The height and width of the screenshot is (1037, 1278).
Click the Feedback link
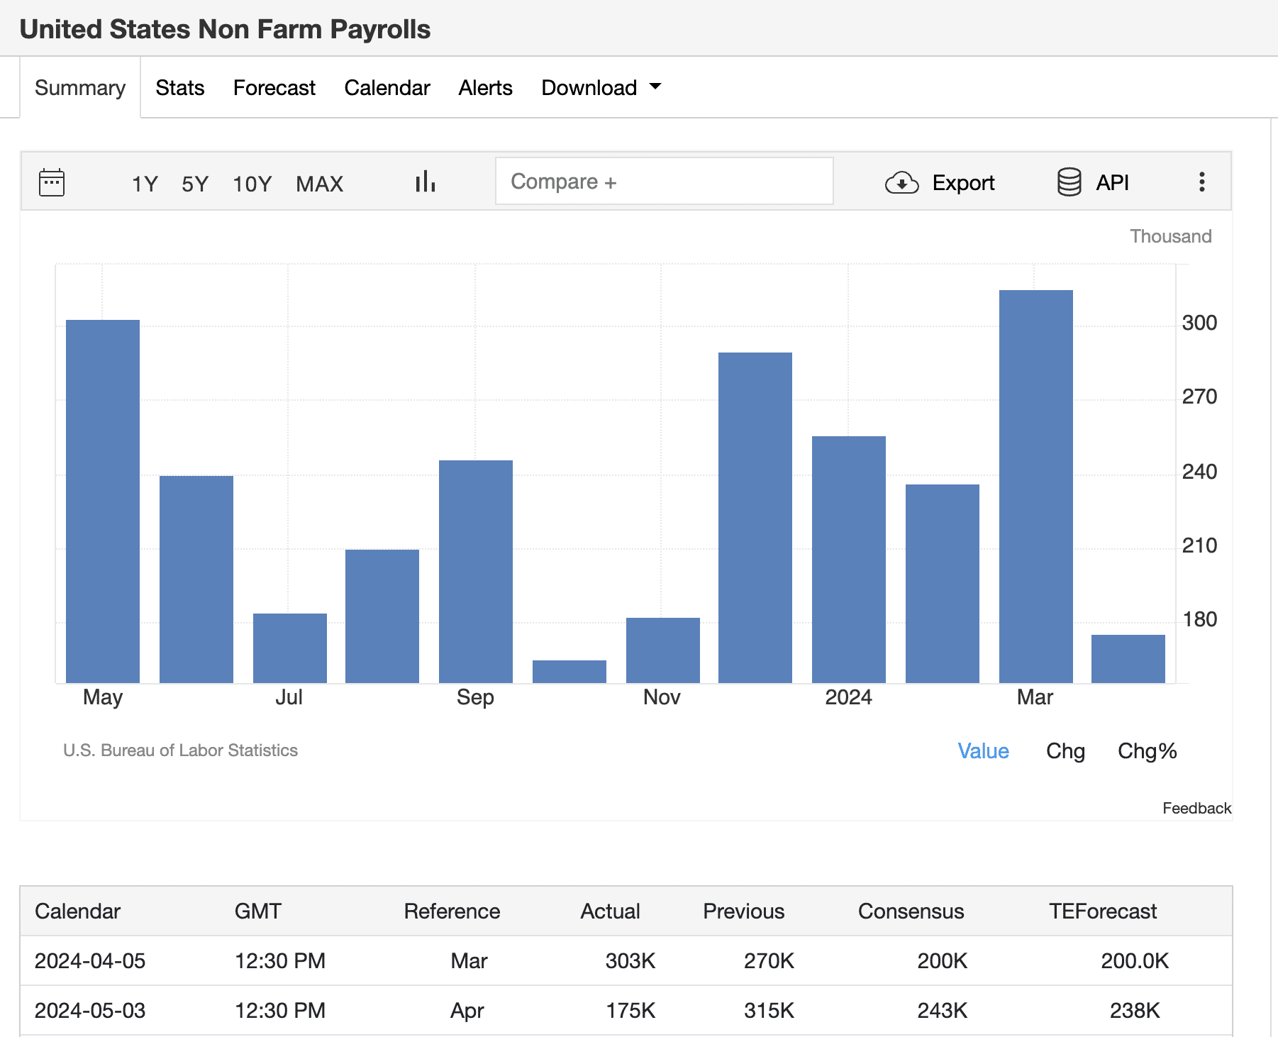coord(1196,808)
